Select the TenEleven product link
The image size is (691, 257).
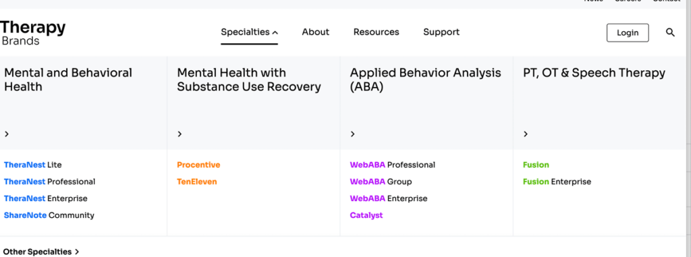click(197, 181)
